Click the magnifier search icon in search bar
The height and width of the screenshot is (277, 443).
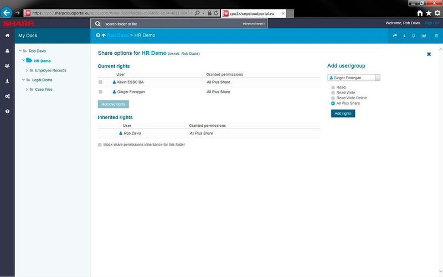pos(98,24)
